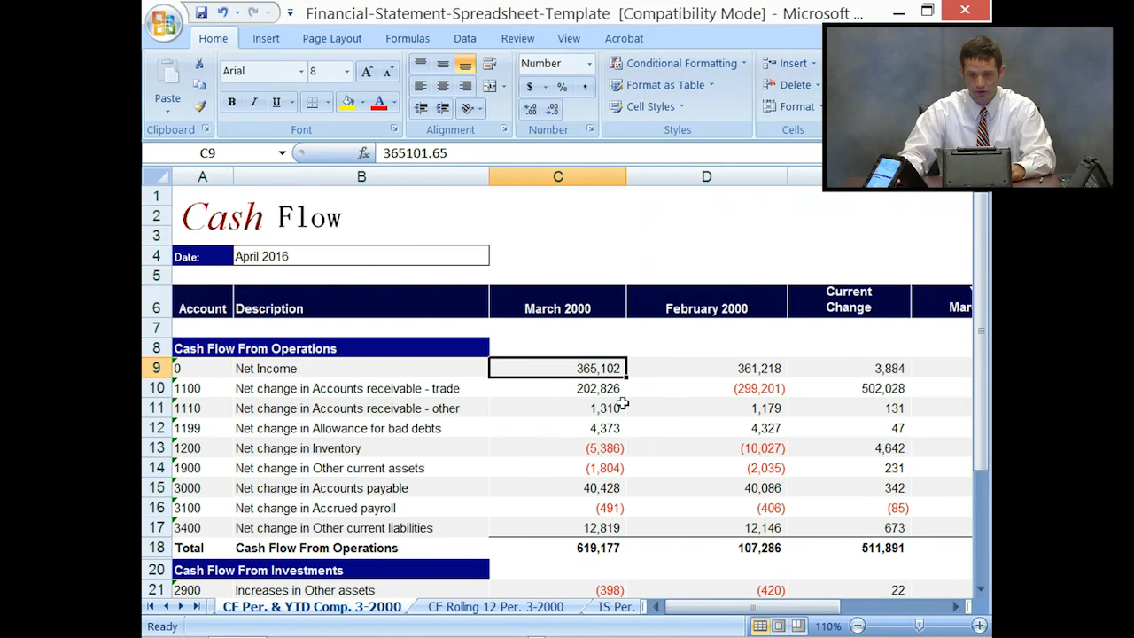Click inside the formula bar

tap(532, 152)
